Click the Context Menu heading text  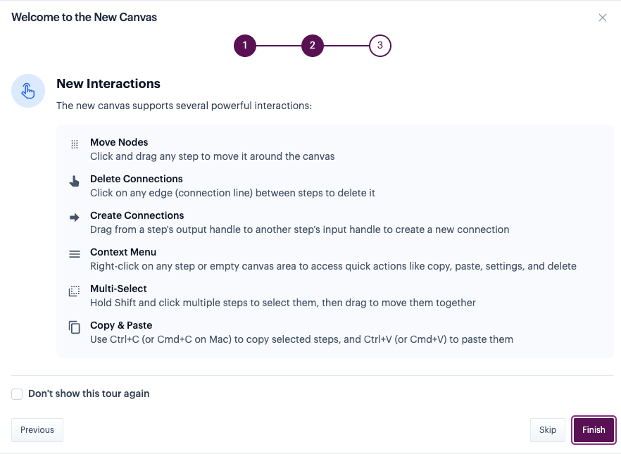[123, 252]
